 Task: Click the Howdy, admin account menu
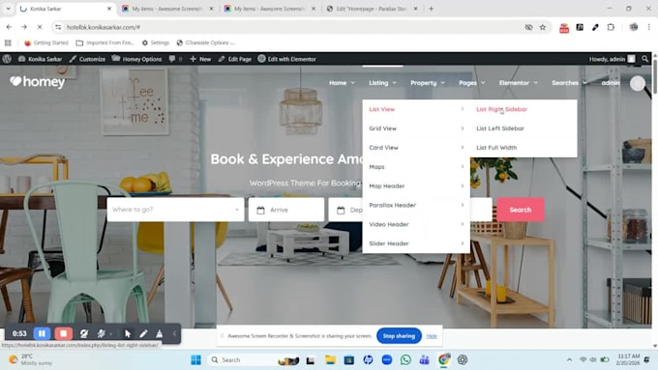coord(612,59)
